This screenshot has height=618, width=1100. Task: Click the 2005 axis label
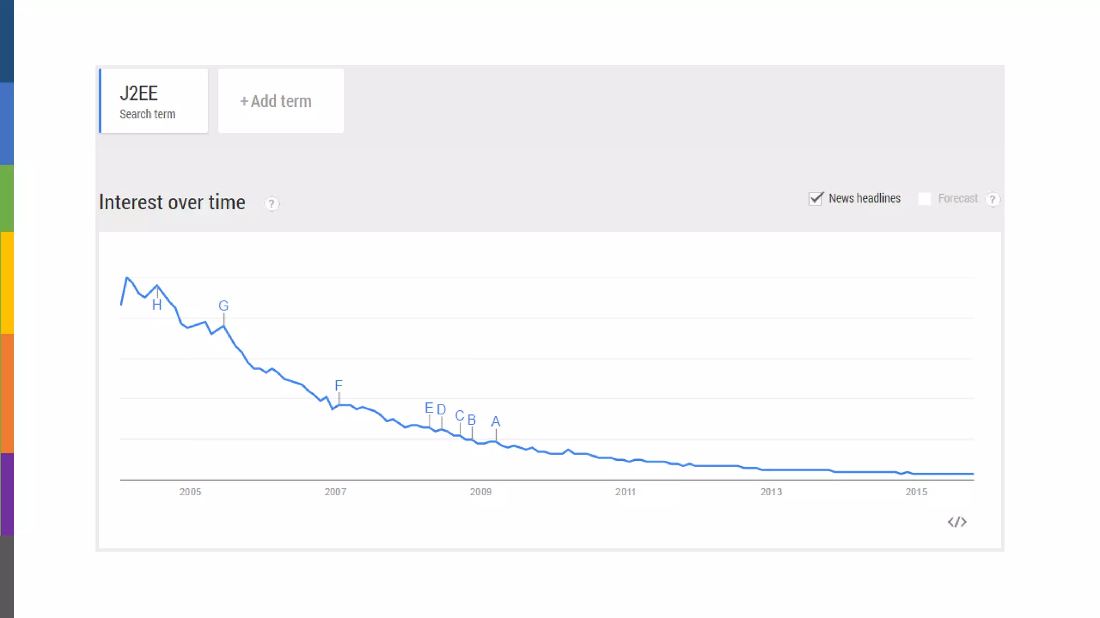[190, 492]
